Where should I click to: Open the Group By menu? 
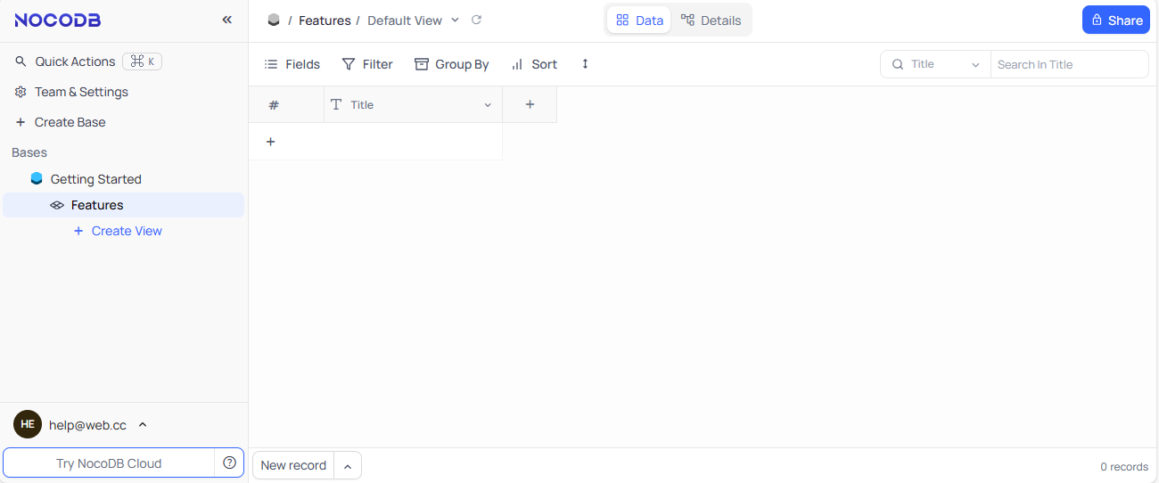[452, 64]
